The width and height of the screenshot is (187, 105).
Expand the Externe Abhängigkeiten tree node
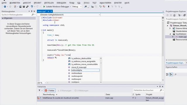click(x=170, y=28)
